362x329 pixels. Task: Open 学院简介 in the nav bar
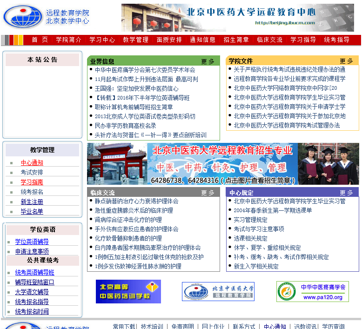click(68, 40)
